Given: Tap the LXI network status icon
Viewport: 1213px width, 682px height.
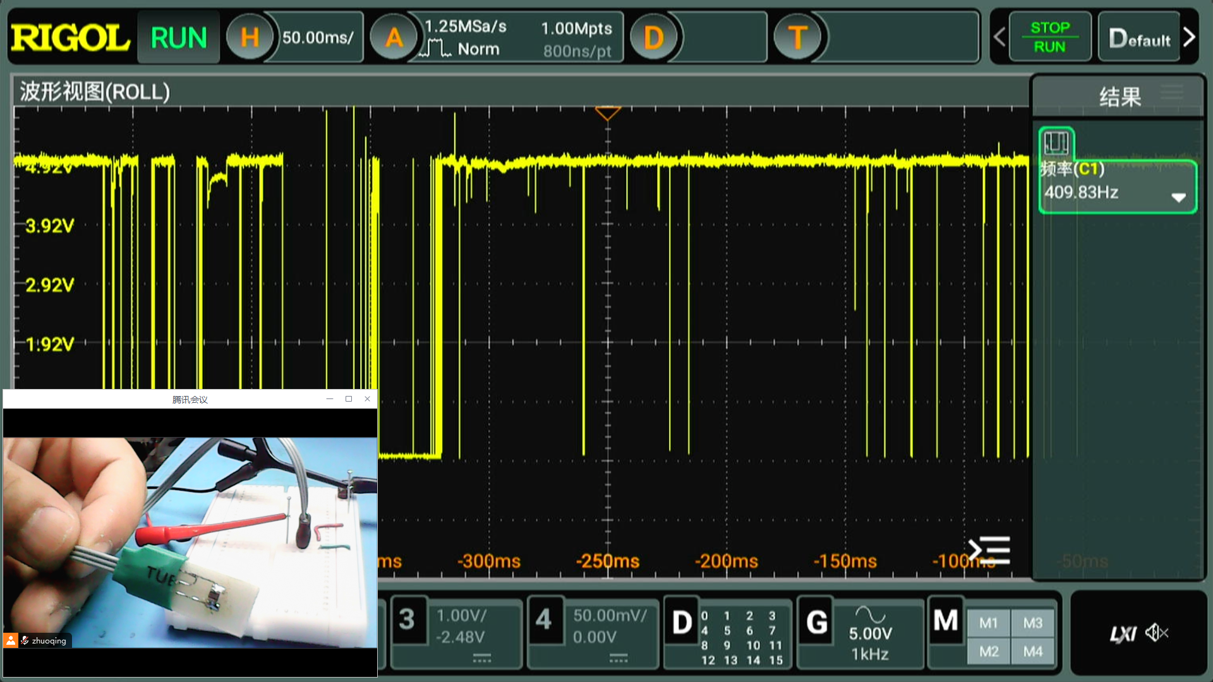Looking at the screenshot, I should [1123, 633].
